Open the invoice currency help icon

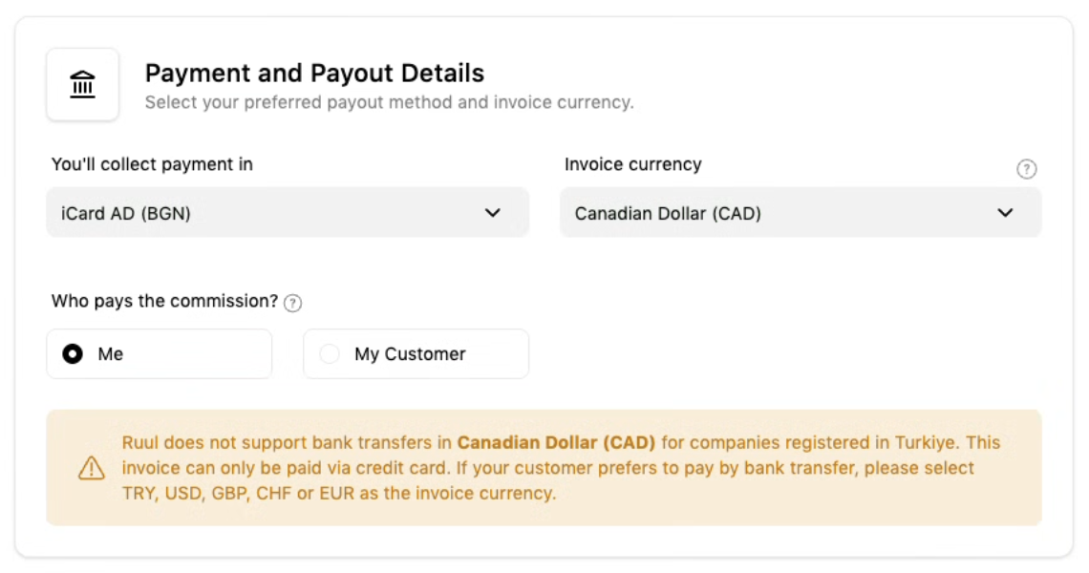[1026, 169]
